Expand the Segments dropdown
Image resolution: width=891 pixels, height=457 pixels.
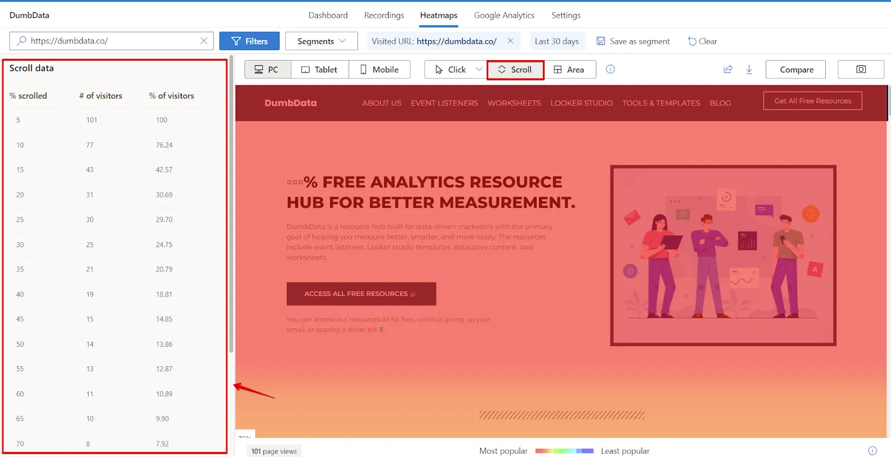click(x=321, y=41)
